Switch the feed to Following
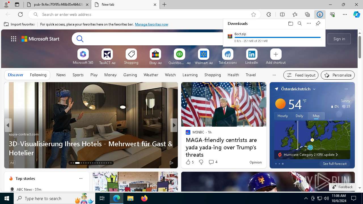The image size is (363, 204). (38, 75)
